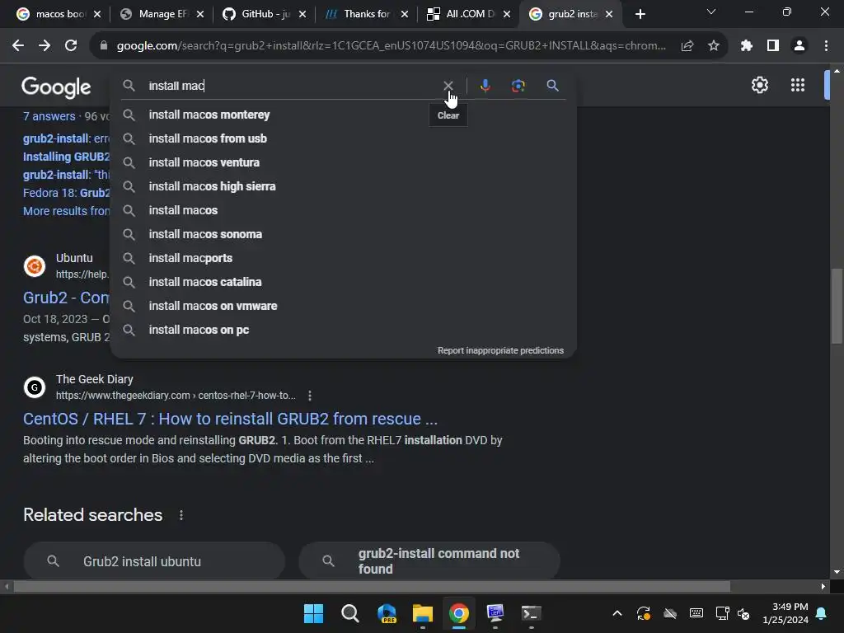Image resolution: width=844 pixels, height=633 pixels.
Task: Start voice search with microphone icon
Action: (x=485, y=86)
